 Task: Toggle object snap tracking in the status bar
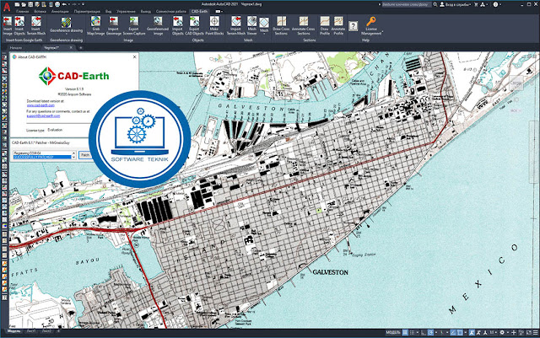453,332
